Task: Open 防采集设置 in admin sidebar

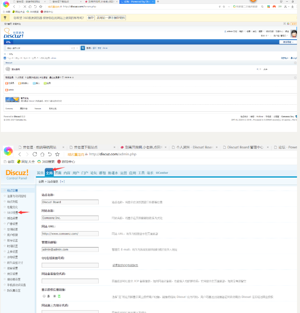Action: click(x=14, y=291)
